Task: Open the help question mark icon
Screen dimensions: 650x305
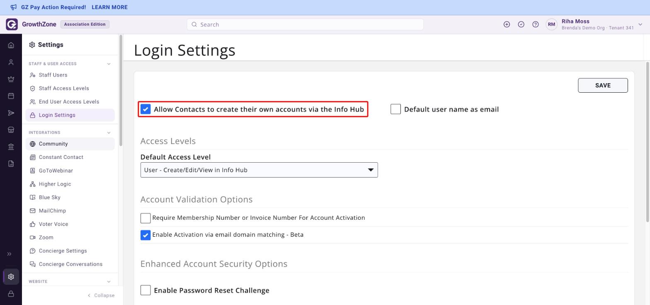Action: pos(536,24)
